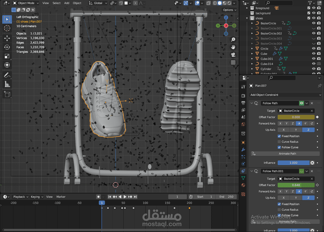Open the Object Mode dropdown

click(x=26, y=3)
